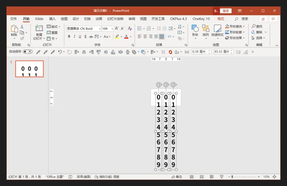Open the iSlide ribbon tab
This screenshot has width=287, height=186.
point(39,19)
